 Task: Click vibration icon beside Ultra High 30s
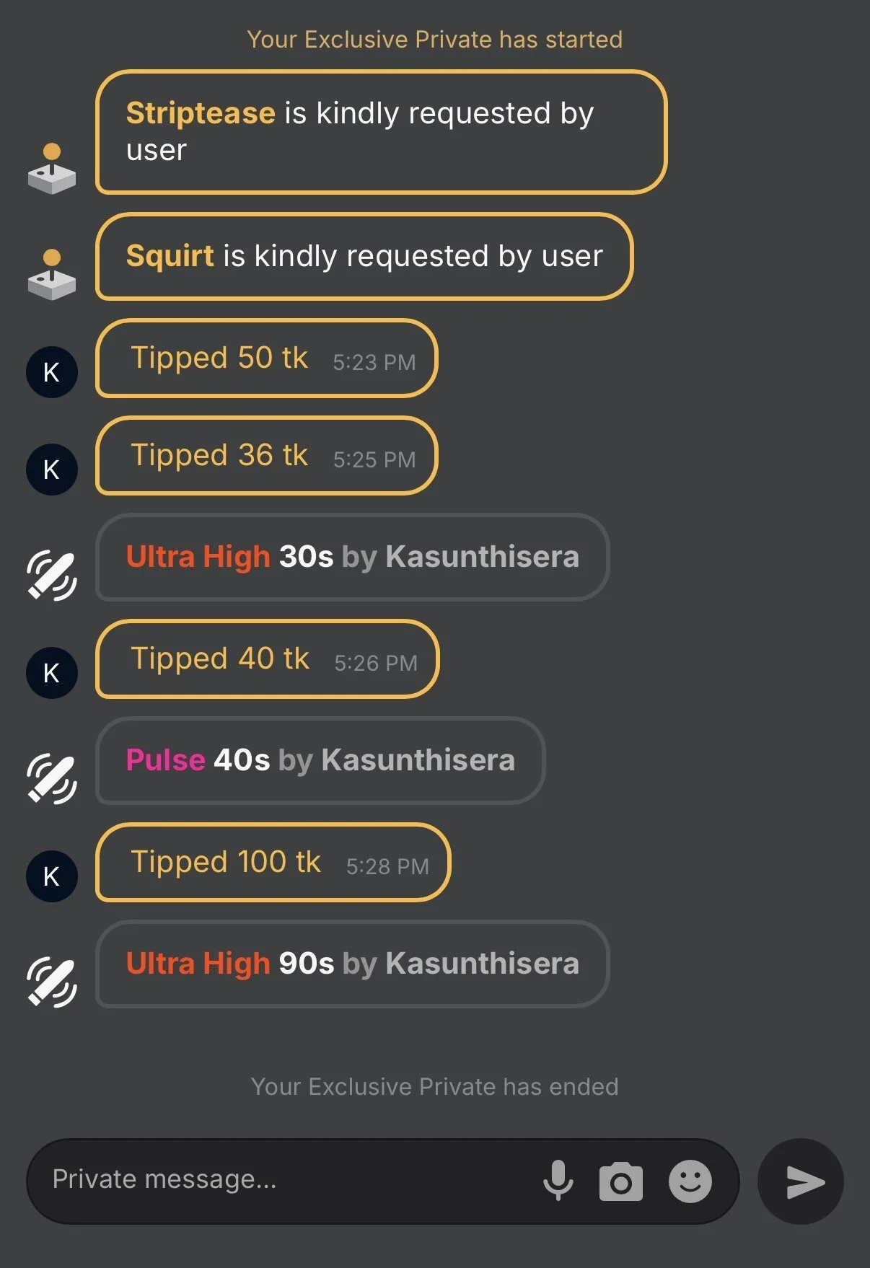click(x=52, y=575)
